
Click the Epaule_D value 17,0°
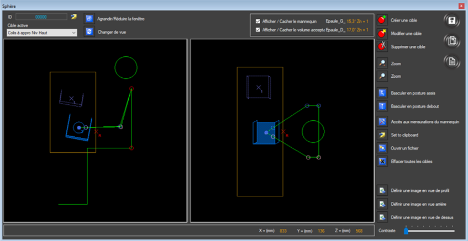(x=353, y=30)
